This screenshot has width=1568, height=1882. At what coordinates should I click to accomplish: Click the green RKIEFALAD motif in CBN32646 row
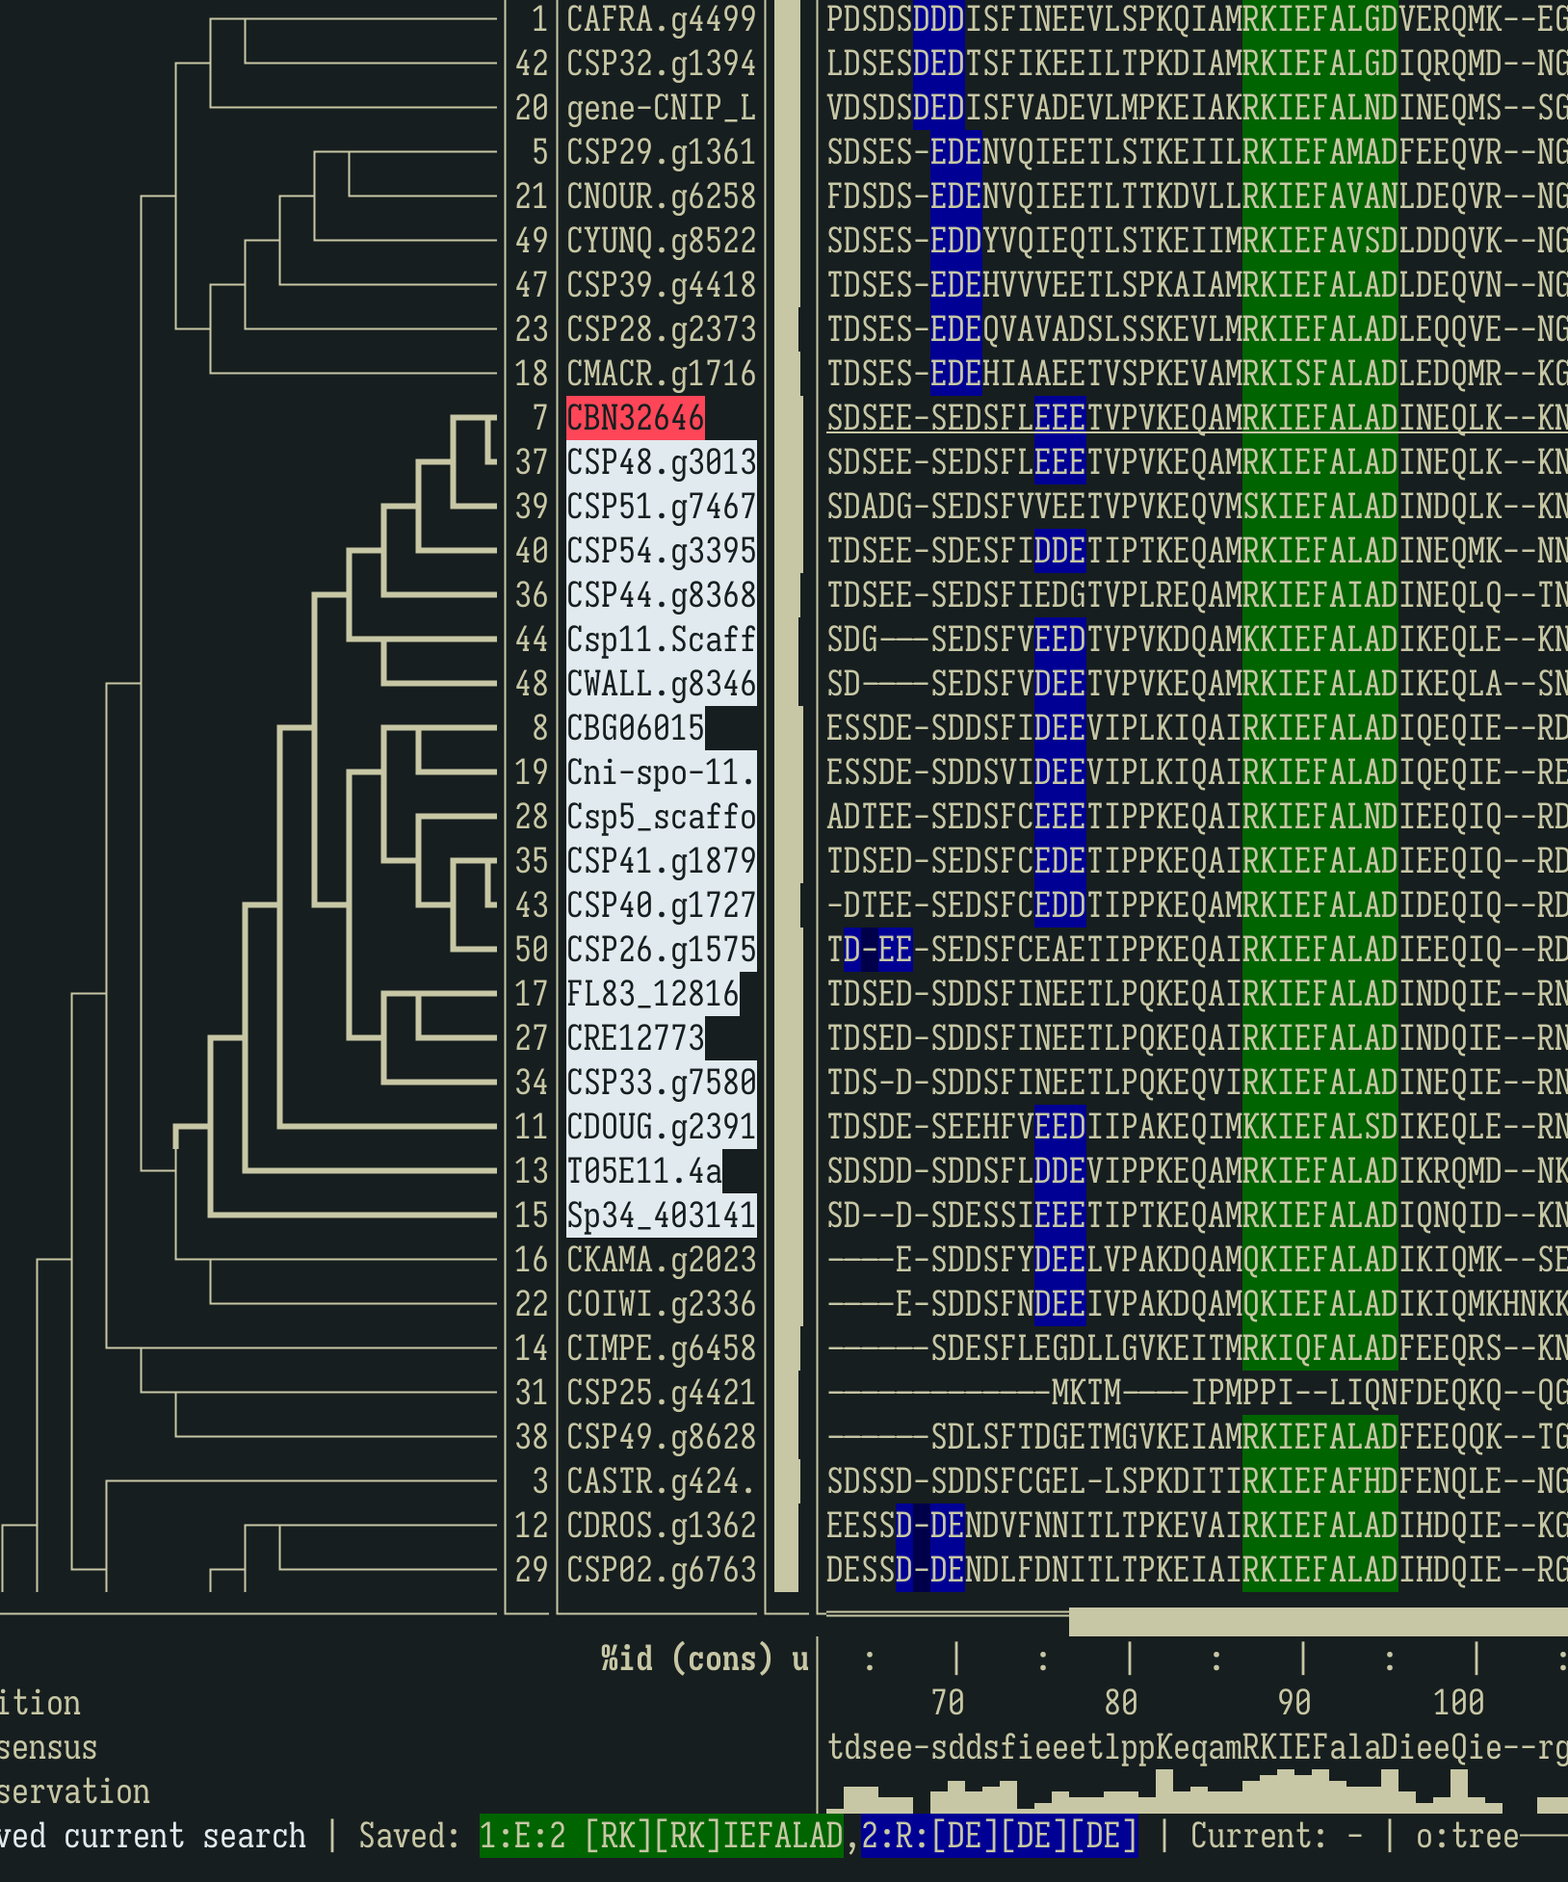(1320, 418)
